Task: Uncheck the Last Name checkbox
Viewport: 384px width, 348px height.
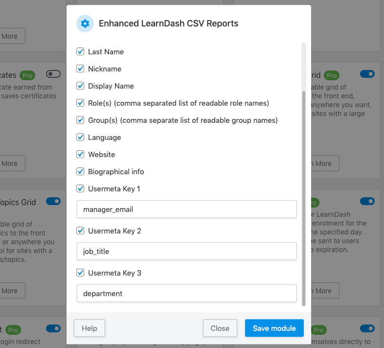Action: tap(81, 51)
